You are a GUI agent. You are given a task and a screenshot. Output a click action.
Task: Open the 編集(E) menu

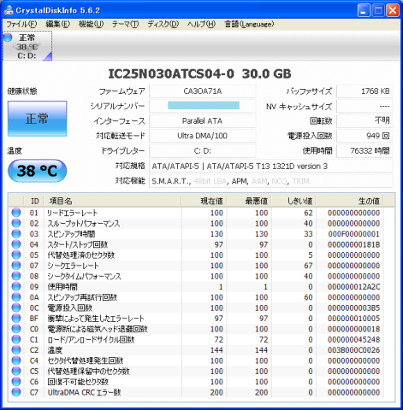pyautogui.click(x=57, y=24)
